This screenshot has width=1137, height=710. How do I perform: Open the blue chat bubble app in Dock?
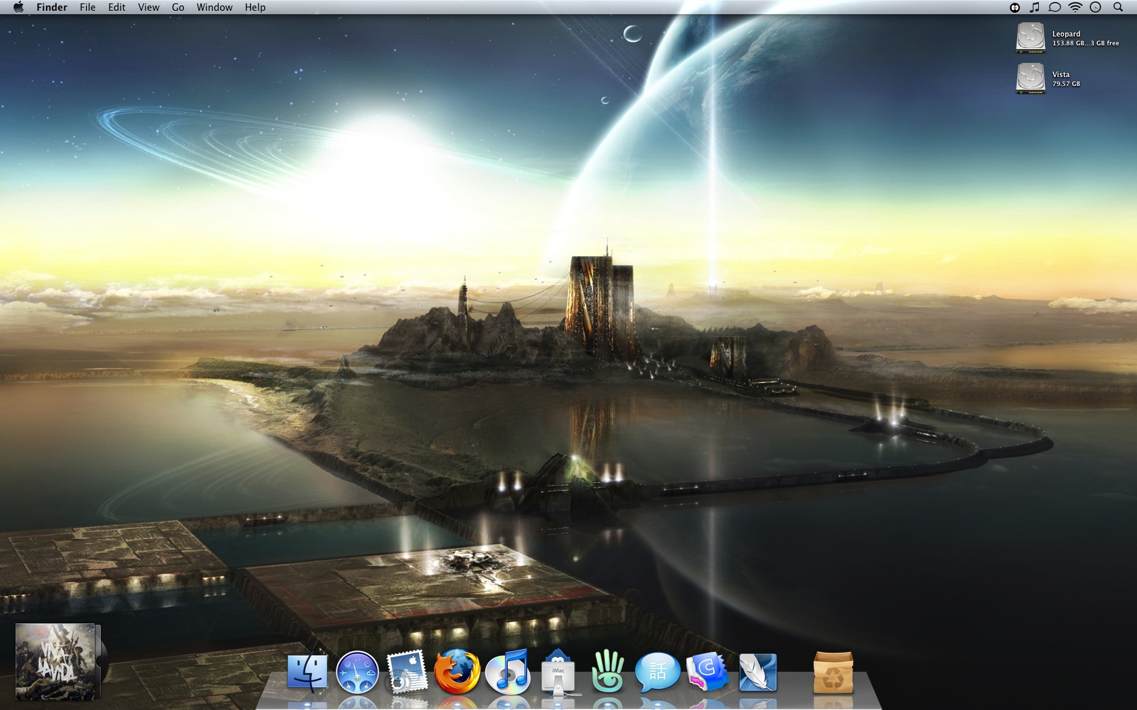[657, 672]
